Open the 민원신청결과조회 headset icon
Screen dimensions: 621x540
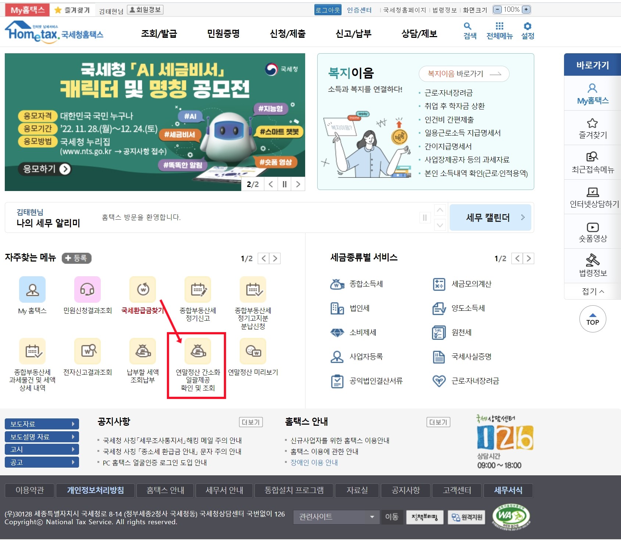pyautogui.click(x=88, y=289)
